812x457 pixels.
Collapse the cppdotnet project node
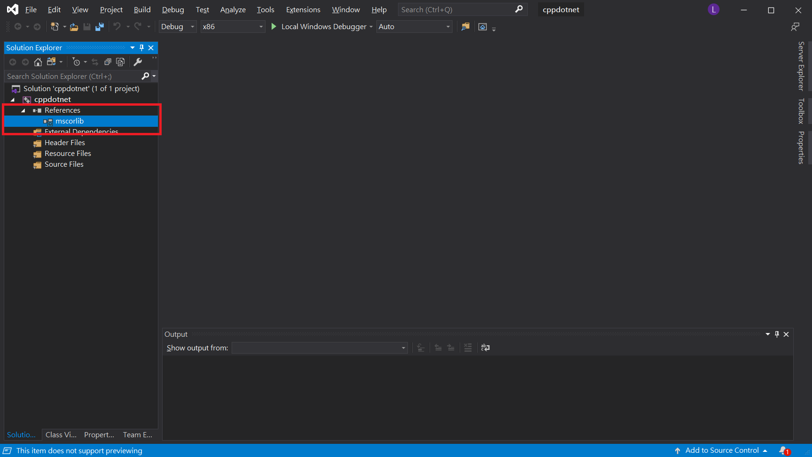click(x=13, y=100)
